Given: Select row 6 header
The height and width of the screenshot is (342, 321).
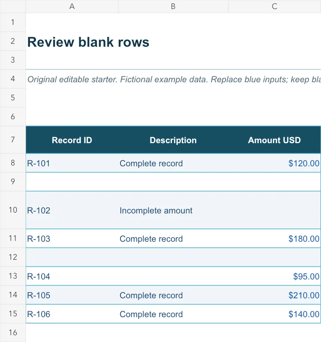Looking at the screenshot, I should [13, 117].
